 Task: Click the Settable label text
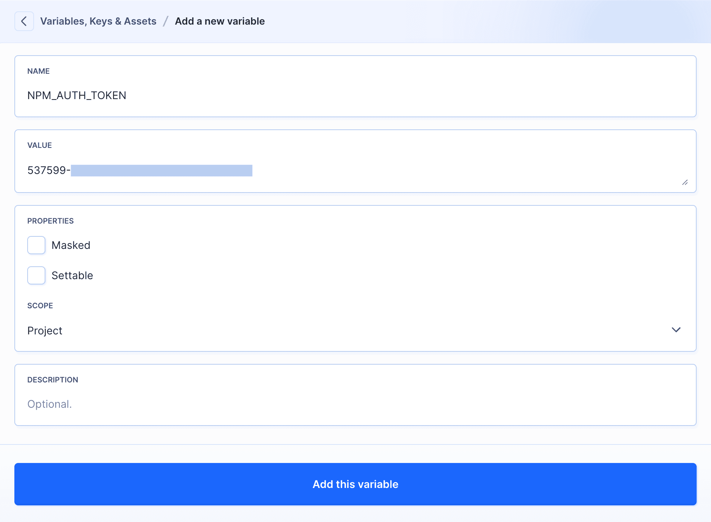point(73,275)
